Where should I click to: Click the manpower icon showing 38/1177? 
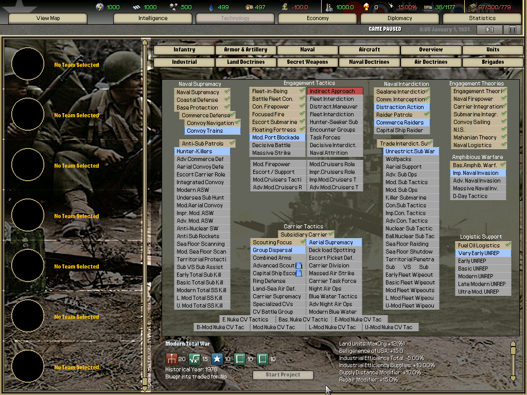[428, 7]
